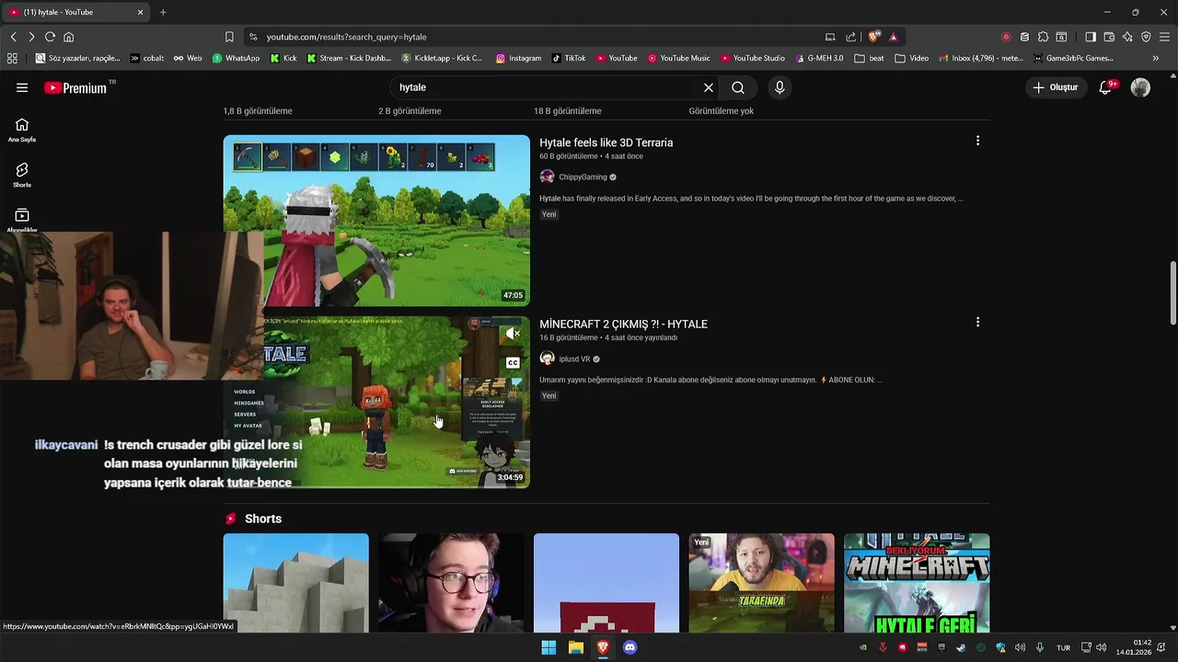The image size is (1178, 662).
Task: Go to Ana Sayfa in sidebar
Action: 22,130
